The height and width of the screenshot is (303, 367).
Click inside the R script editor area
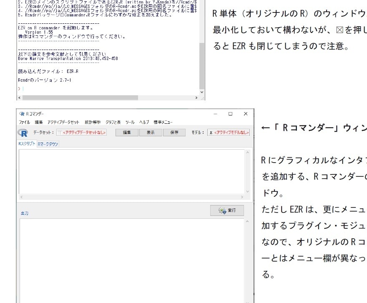pyautogui.click(x=131, y=171)
